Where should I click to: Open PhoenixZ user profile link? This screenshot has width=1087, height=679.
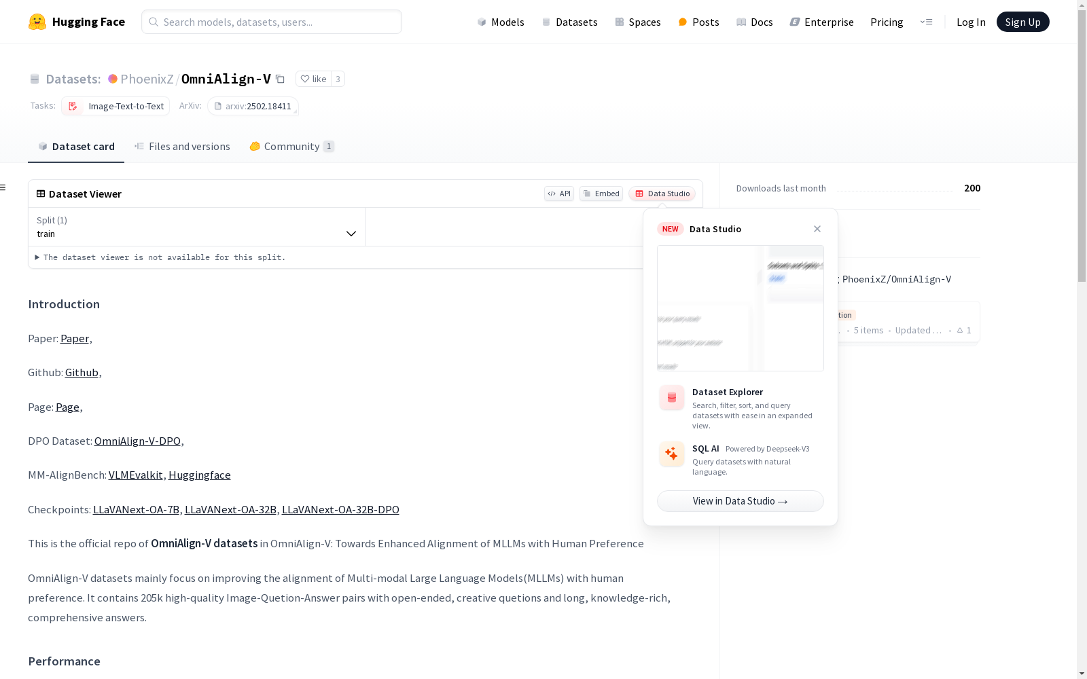pyautogui.click(x=147, y=79)
